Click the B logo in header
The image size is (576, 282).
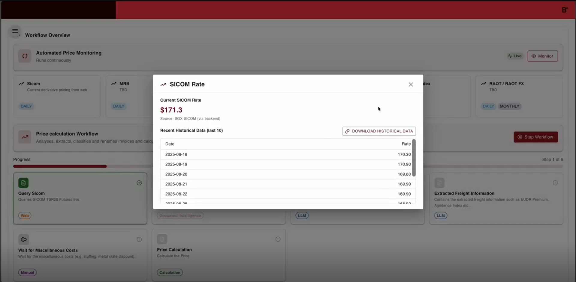(x=565, y=10)
